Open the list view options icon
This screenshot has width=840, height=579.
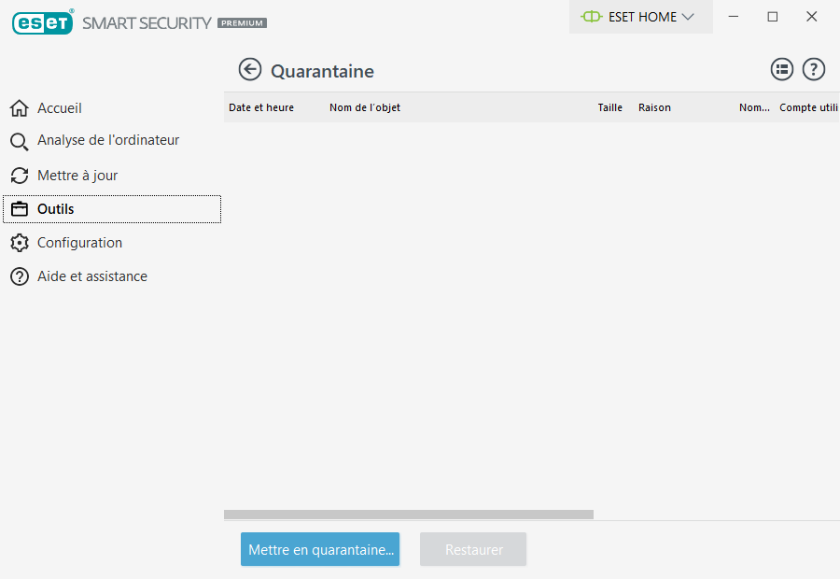[781, 69]
